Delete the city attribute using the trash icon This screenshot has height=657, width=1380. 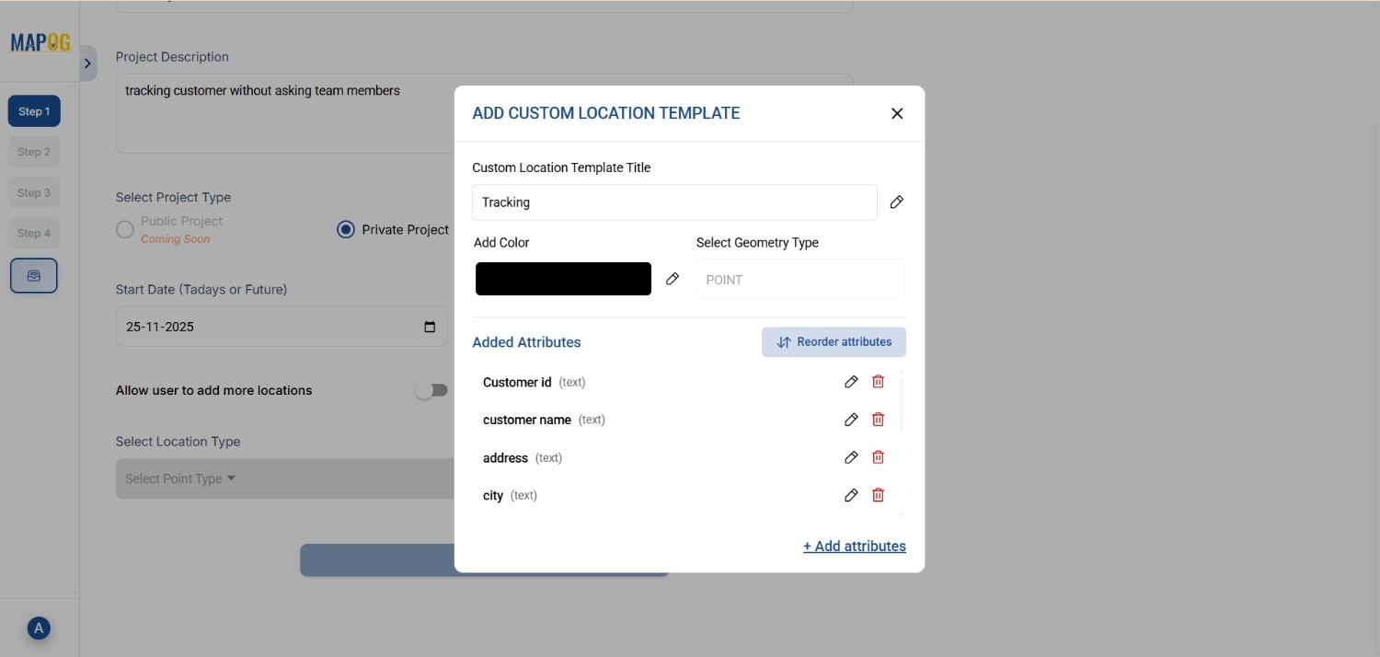coord(878,495)
